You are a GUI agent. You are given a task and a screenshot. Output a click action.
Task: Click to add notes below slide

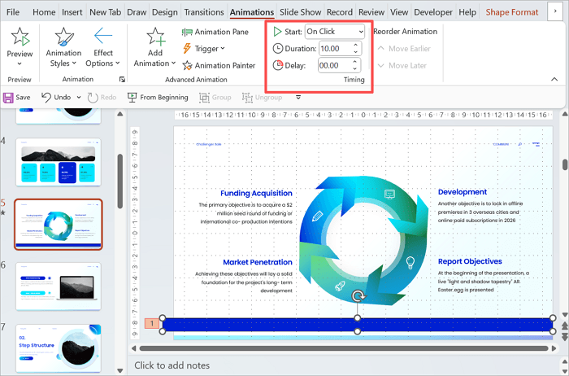click(x=172, y=365)
